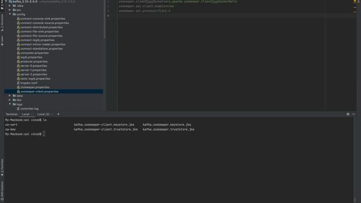Image resolution: width=361 pixels, height=203 pixels.
Task: Click editor line with zookeeper.ssl.protocol
Action: tap(144, 11)
